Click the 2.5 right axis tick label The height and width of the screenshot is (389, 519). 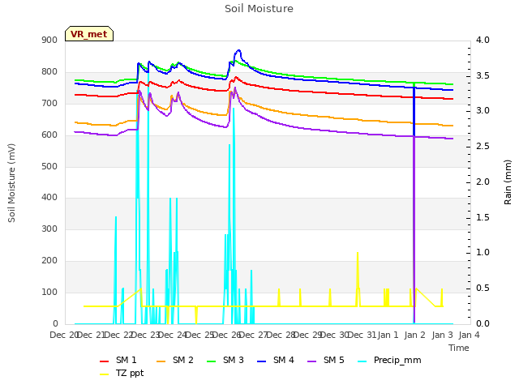(483, 146)
